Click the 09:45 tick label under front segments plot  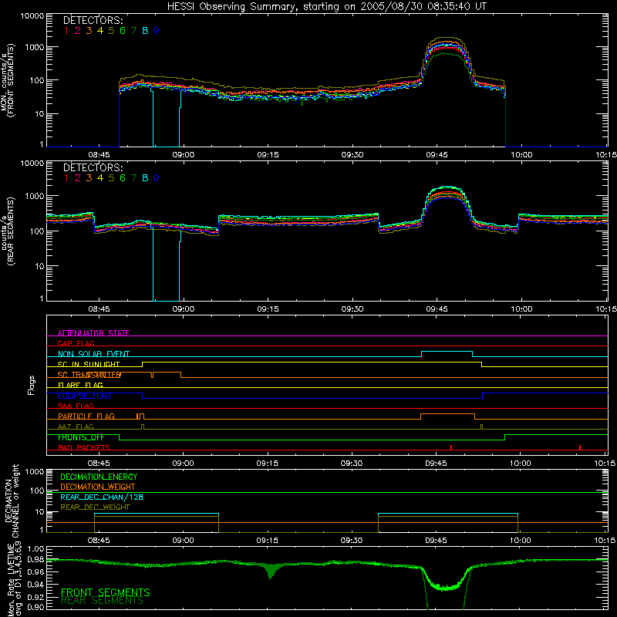tap(437, 155)
